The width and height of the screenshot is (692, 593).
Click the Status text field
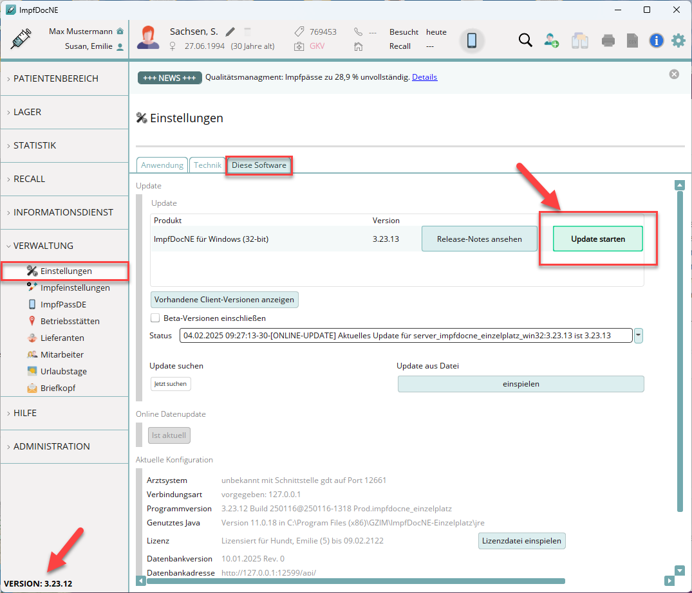pyautogui.click(x=406, y=336)
